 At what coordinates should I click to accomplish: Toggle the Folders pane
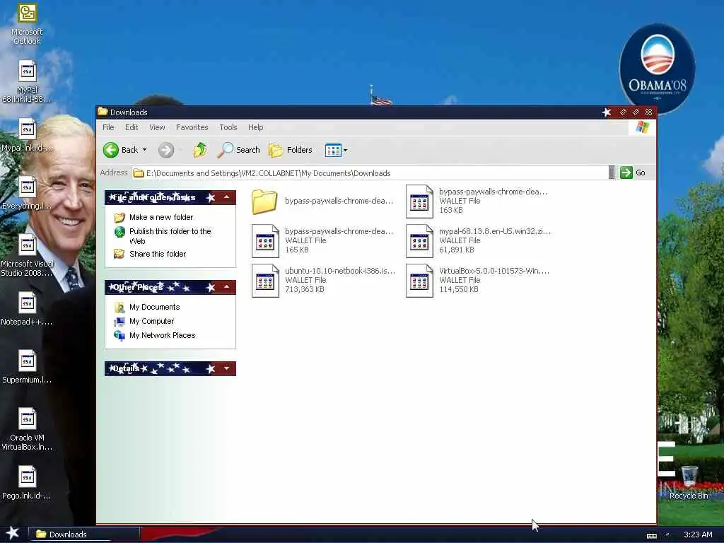(x=291, y=150)
